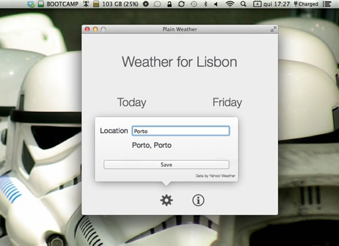Viewport: 339px width, 246px height.
Task: Click the dark round menu bar icon after 103 GB
Action: click(146, 4)
